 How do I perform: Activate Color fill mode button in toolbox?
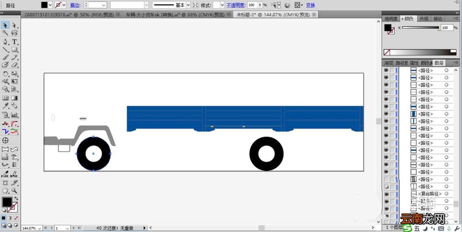coord(4,218)
